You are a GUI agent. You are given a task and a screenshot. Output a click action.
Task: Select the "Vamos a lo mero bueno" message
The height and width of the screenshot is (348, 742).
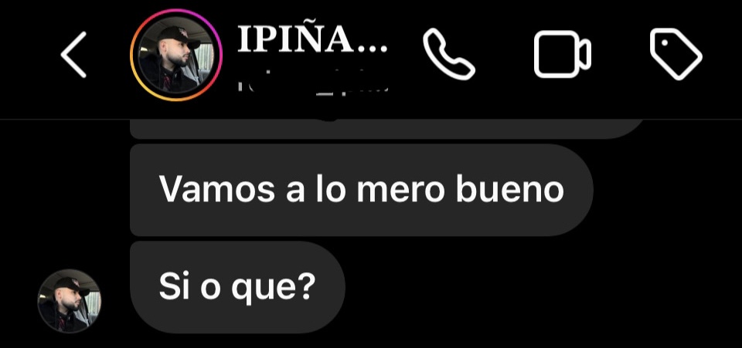(362, 190)
